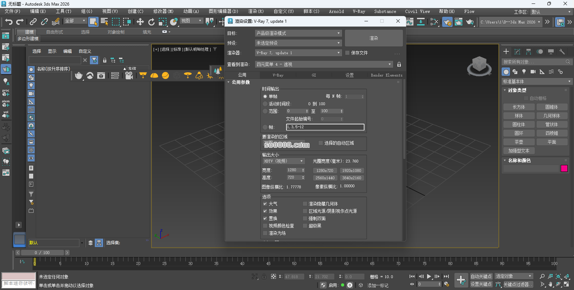Click the teapot icon in floating toolbar
This screenshot has height=290, width=574.
(79, 75)
